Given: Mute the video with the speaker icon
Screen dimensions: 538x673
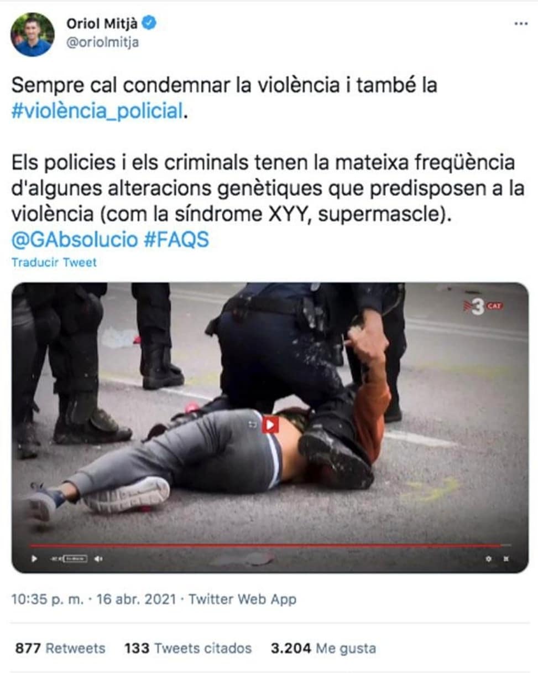Looking at the screenshot, I should coord(98,559).
